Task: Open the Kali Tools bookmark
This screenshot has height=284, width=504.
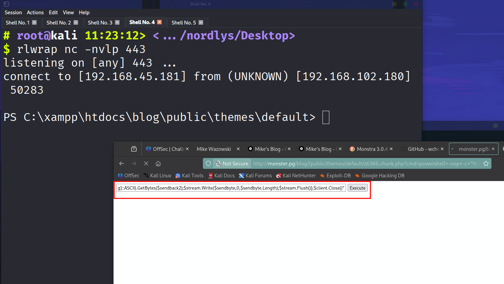Action: click(x=189, y=176)
